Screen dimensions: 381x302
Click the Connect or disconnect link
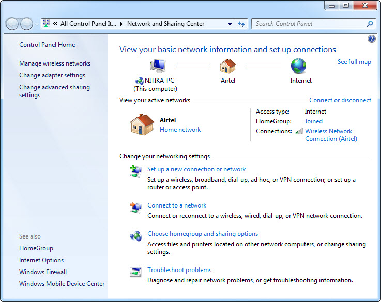point(340,100)
